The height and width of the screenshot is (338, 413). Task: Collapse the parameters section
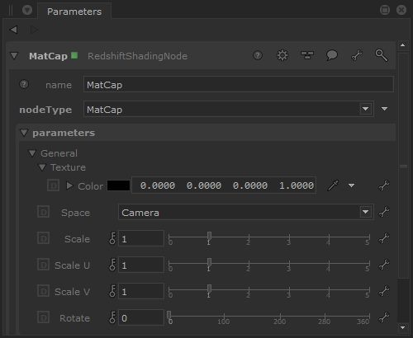[x=24, y=133]
